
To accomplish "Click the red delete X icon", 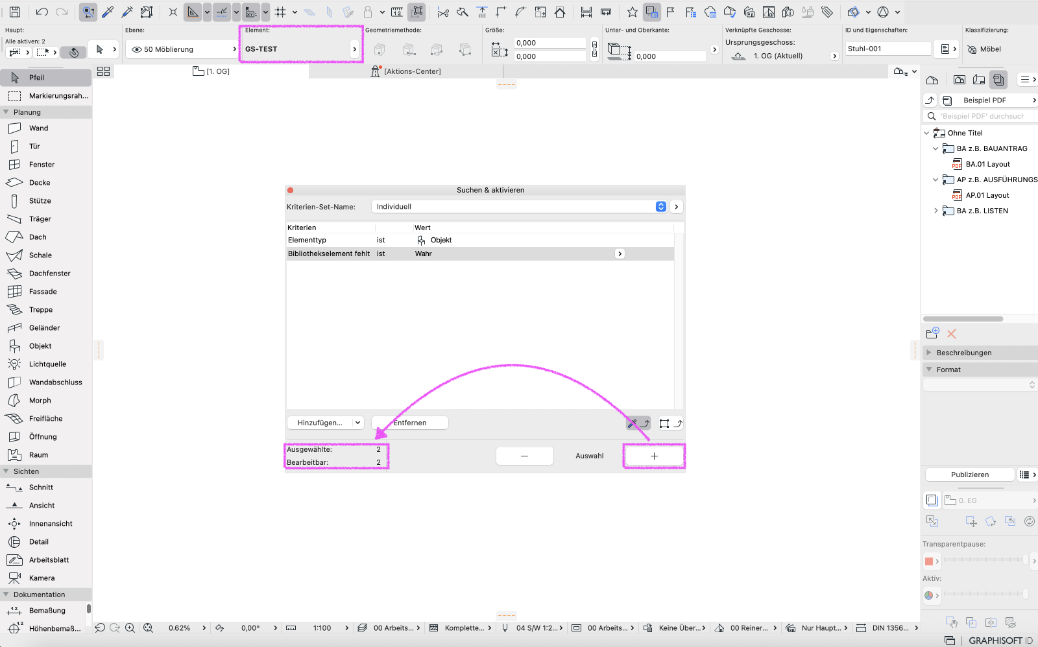I will 952,334.
